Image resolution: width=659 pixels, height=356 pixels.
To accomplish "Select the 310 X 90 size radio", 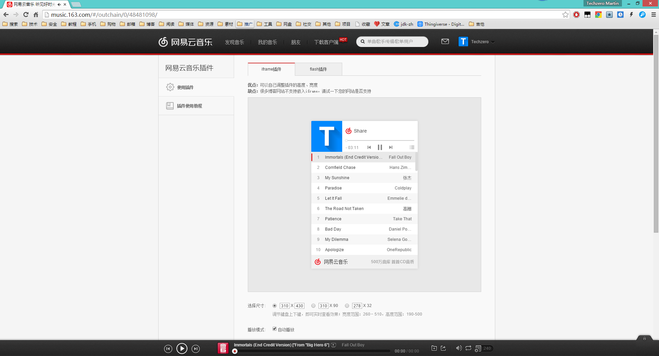I will tap(313, 306).
